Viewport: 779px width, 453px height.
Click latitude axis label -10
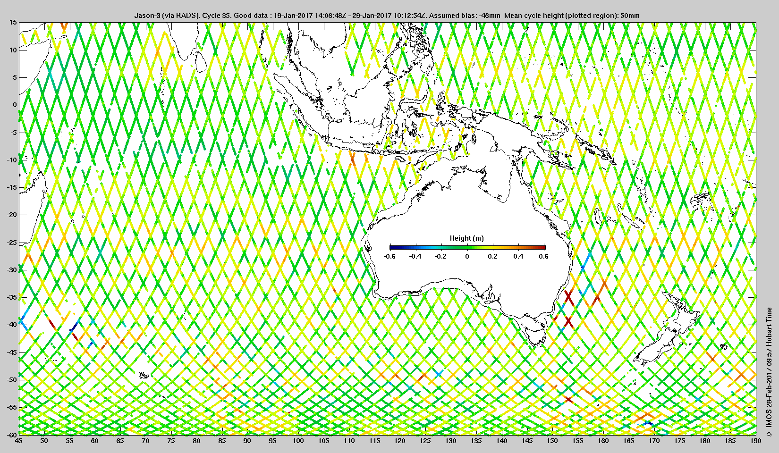coord(12,160)
